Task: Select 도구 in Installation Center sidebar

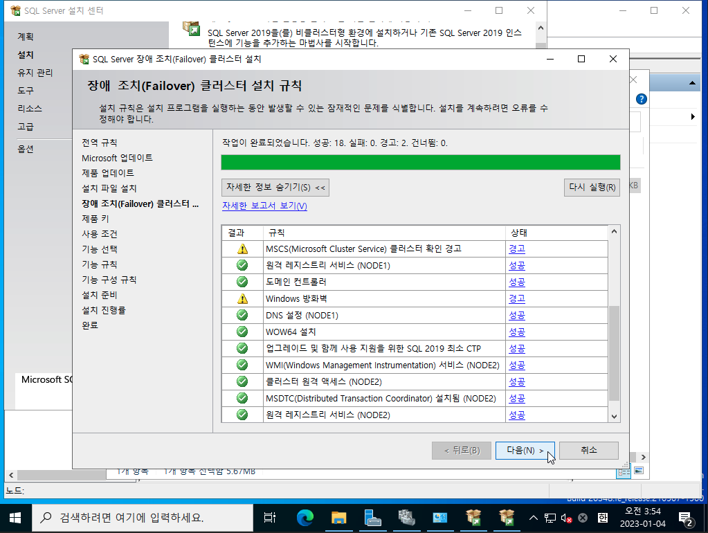Action: 26,91
